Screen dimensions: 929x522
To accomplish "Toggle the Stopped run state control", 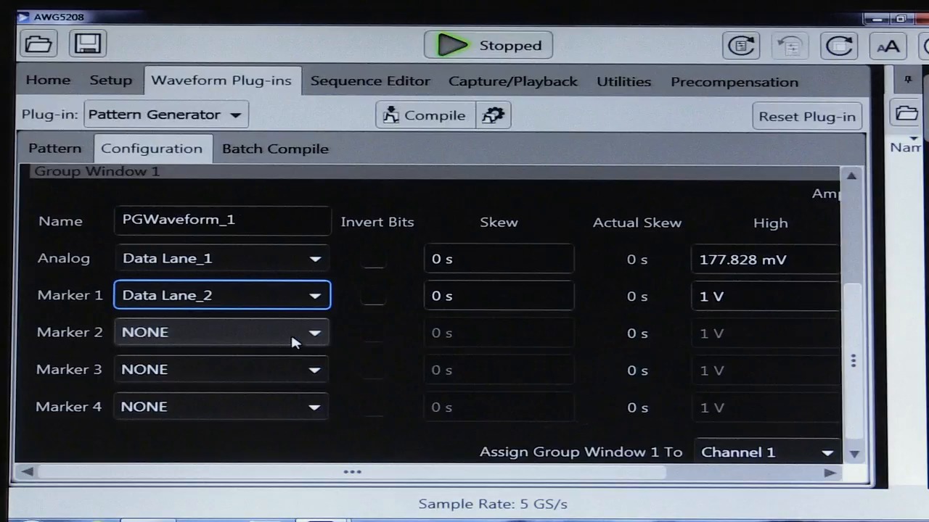I will pos(488,45).
